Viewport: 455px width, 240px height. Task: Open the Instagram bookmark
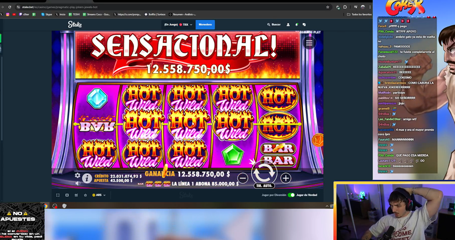click(8, 14)
